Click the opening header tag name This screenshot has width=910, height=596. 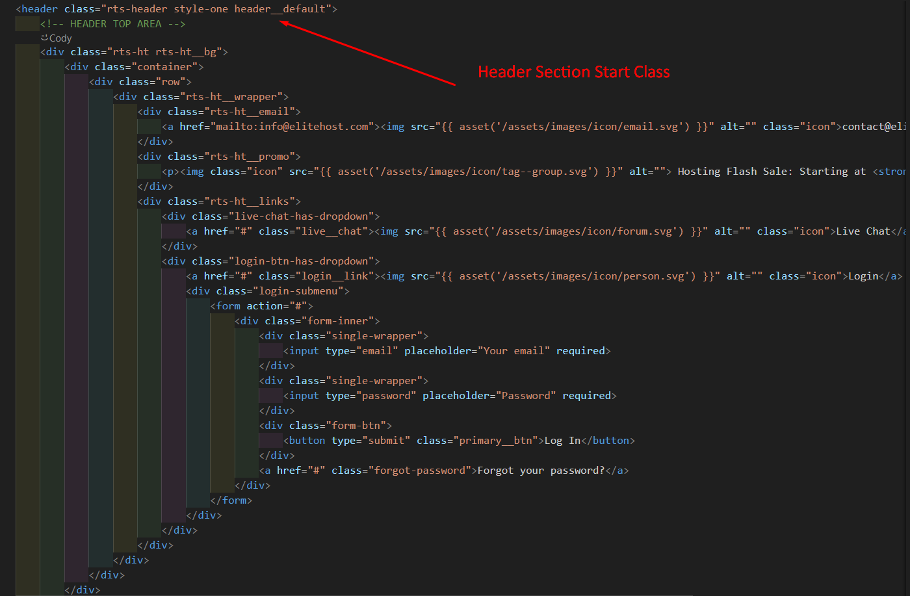click(40, 9)
